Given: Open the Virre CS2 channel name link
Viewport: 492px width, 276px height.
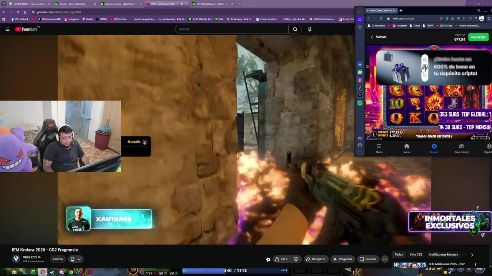Looking at the screenshot, I should coord(30,257).
